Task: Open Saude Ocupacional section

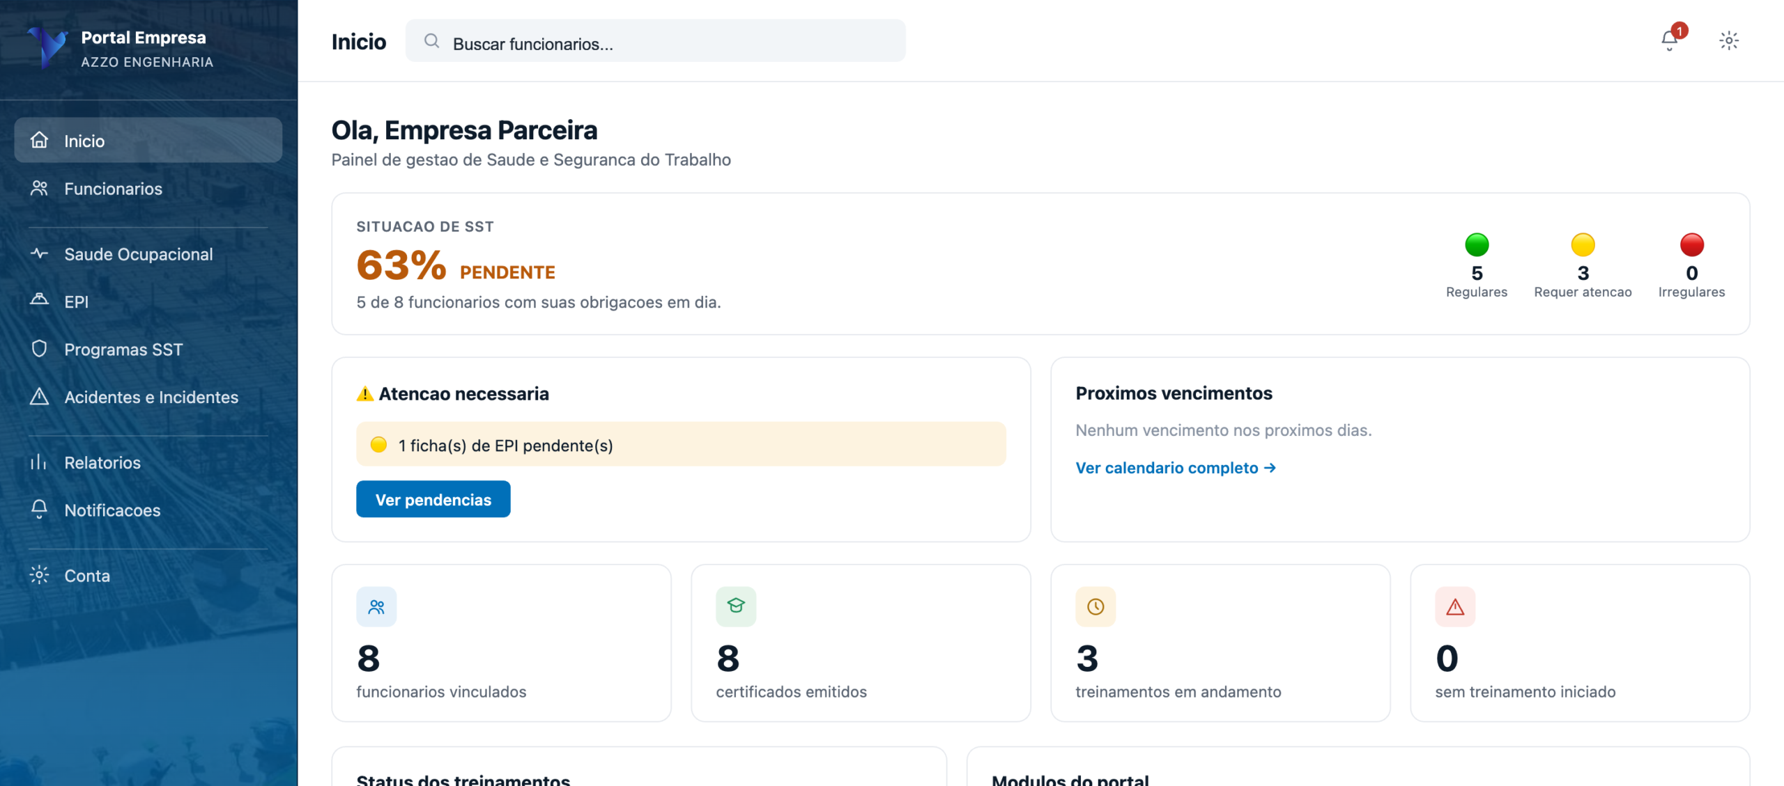Action: [x=148, y=254]
